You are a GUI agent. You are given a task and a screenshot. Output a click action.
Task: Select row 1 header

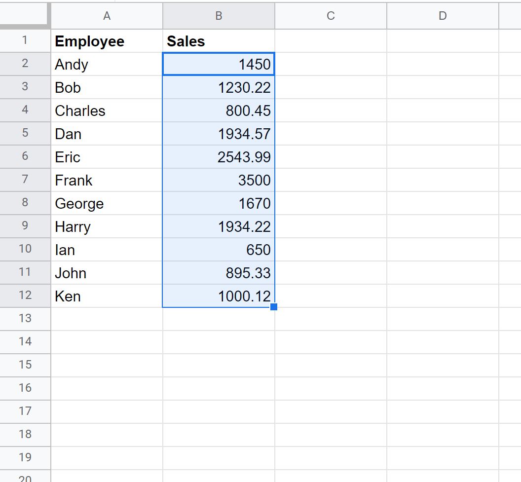tap(25, 41)
